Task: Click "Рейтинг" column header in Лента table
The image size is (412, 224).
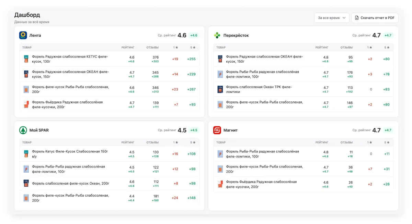Action: (128, 47)
